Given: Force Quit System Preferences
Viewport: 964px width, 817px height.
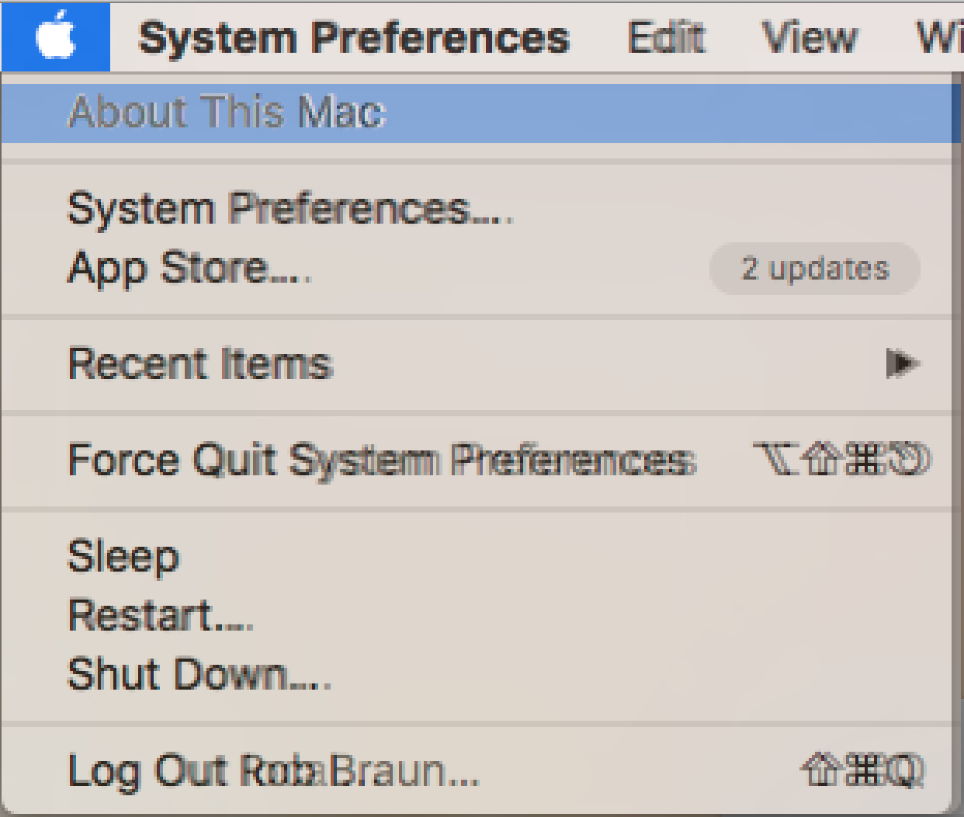Looking at the screenshot, I should point(380,460).
